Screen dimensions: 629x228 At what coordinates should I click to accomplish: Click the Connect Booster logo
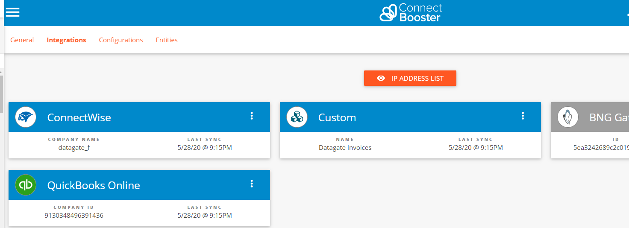(x=411, y=13)
